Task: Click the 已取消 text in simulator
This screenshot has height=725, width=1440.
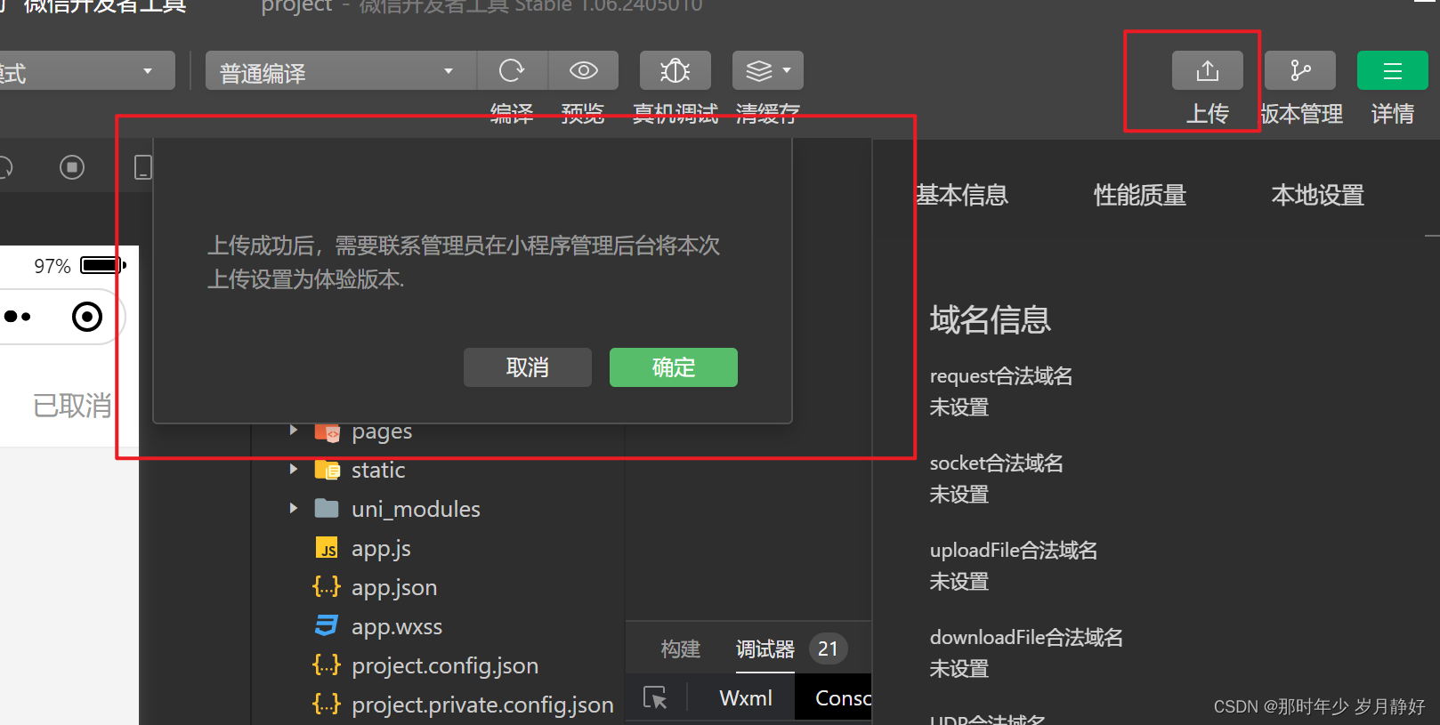Action: pyautogui.click(x=72, y=406)
